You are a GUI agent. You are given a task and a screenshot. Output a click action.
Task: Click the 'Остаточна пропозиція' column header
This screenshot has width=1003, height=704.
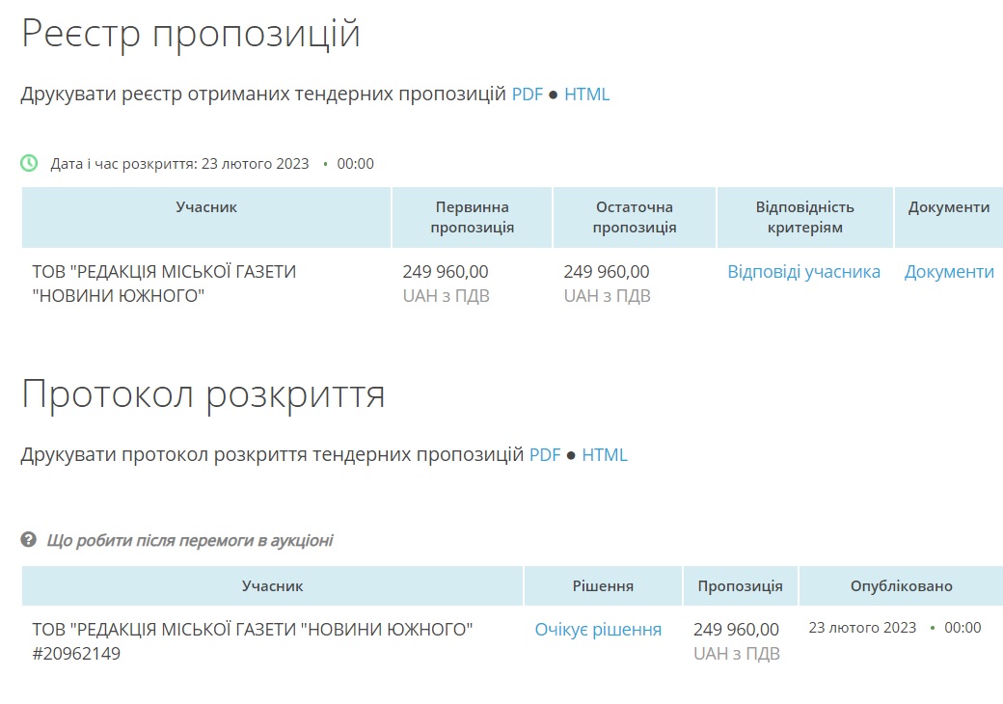point(634,217)
